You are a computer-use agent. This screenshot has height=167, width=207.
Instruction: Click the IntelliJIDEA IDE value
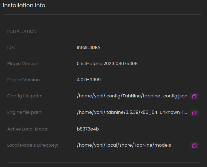click(x=88, y=48)
